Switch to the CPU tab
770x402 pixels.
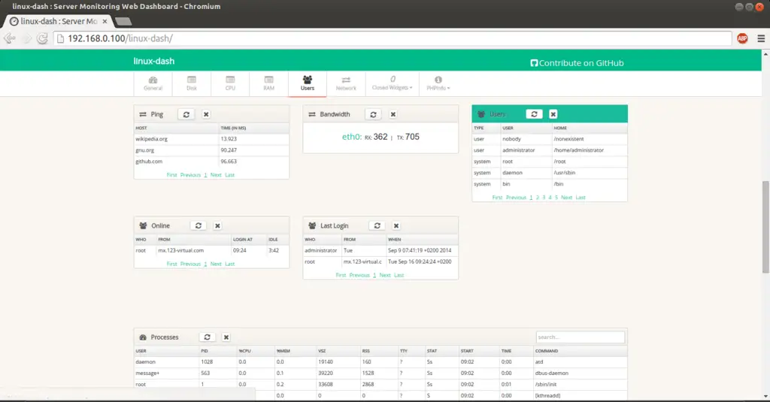pos(230,83)
